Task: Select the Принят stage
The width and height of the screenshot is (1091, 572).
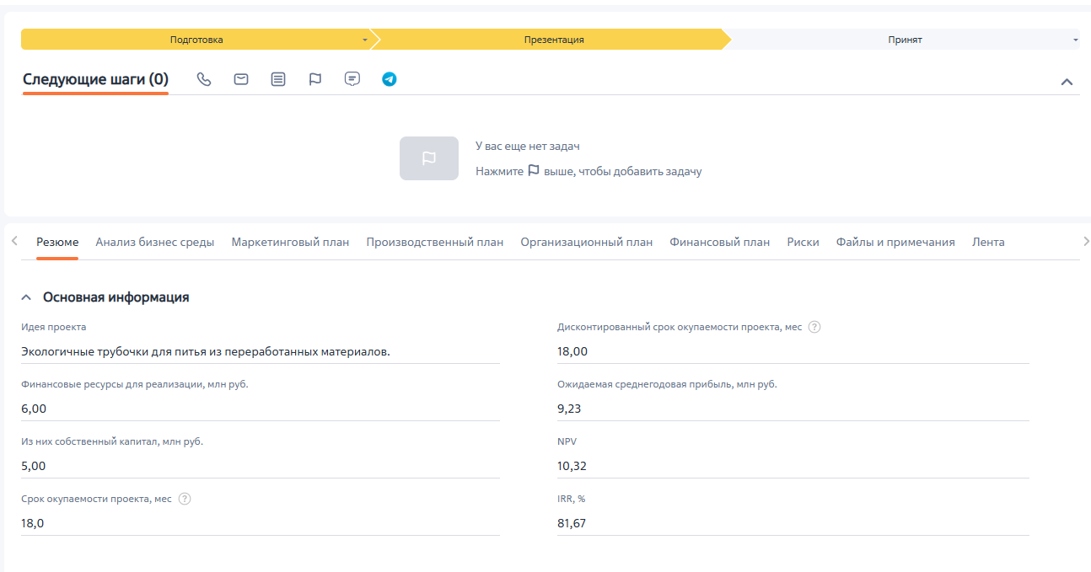Action: [905, 40]
